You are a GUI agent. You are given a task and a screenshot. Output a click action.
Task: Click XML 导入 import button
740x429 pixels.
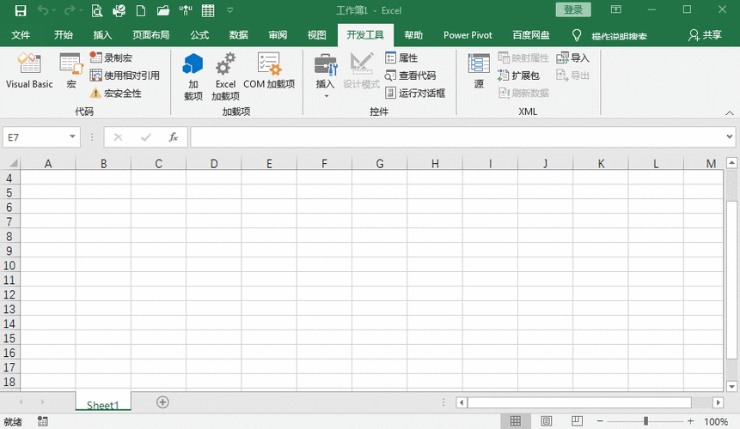point(573,57)
